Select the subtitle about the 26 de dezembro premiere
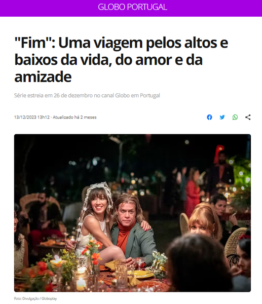The height and width of the screenshot is (304, 262). point(87,95)
